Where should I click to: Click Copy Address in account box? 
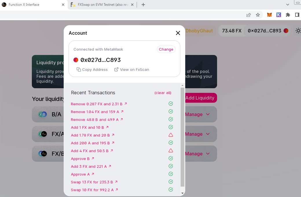pyautogui.click(x=92, y=69)
